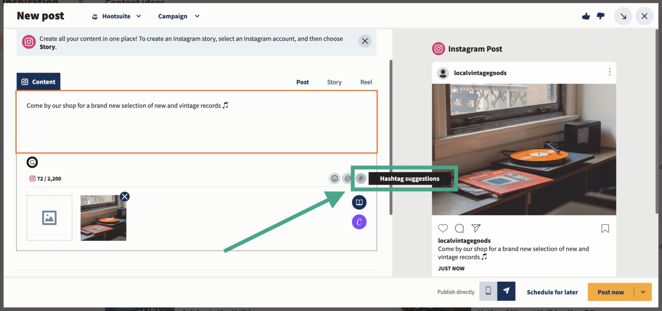The image size is (662, 311).
Task: Remove the attached record player image
Action: tap(125, 197)
